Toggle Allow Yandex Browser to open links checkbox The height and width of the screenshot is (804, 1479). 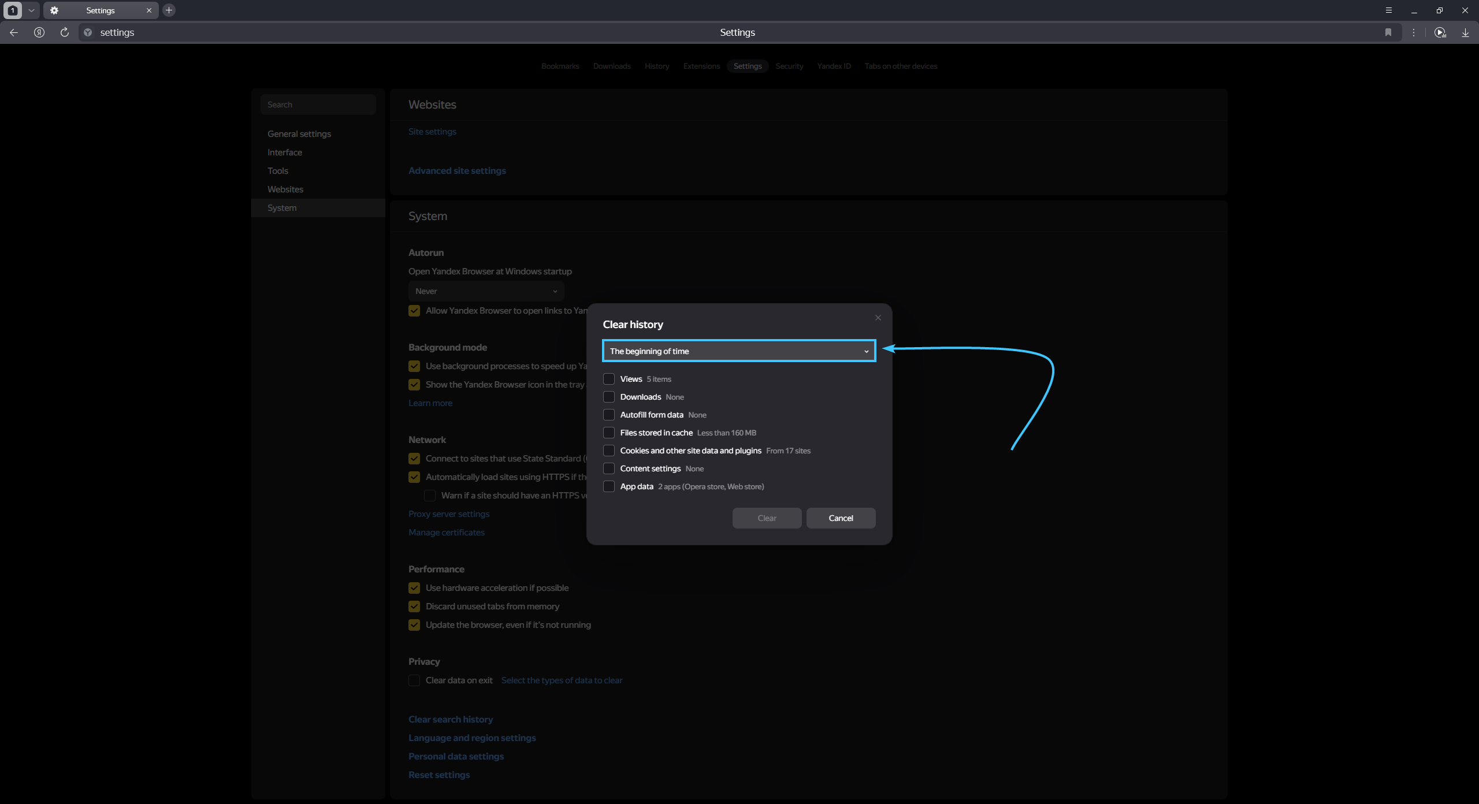(x=414, y=311)
